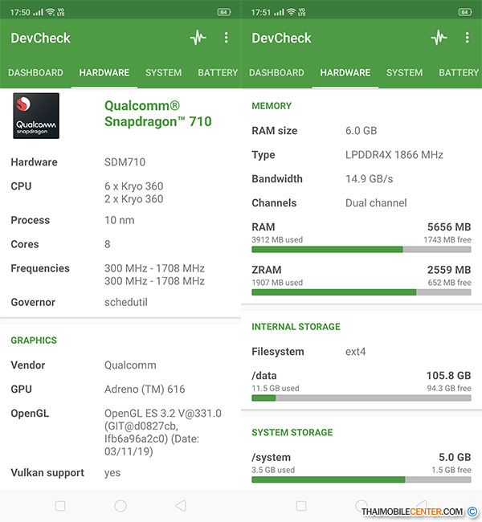Tap the Qualcomm Snapdragon chip logo
The height and width of the screenshot is (522, 482).
[36, 116]
